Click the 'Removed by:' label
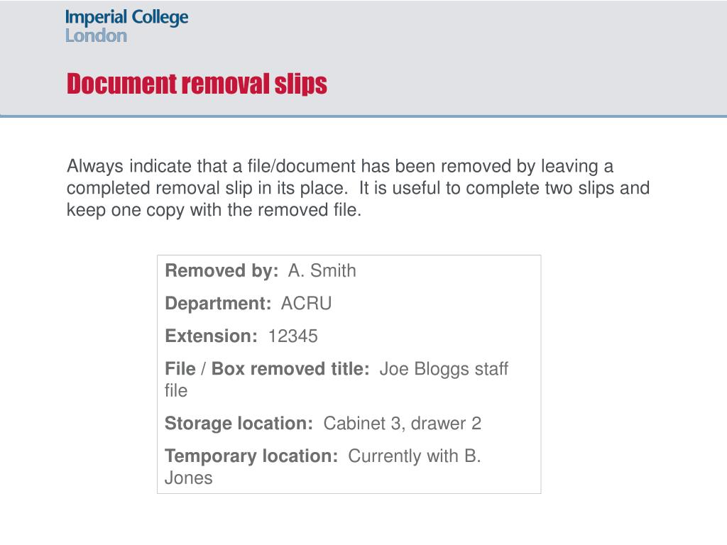Screen dimensions: 727x545 (222, 270)
